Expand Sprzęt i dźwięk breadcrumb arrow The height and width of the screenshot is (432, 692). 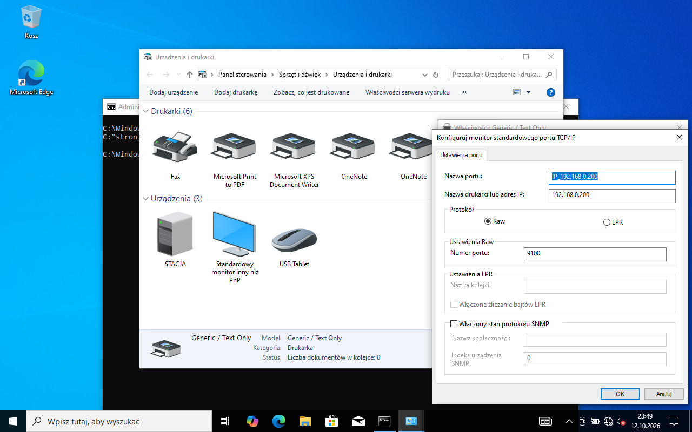[327, 75]
